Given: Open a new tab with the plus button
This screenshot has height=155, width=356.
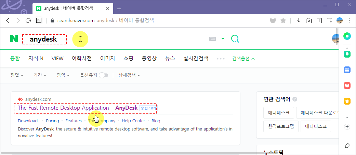Looking at the screenshot, I should 119,9.
